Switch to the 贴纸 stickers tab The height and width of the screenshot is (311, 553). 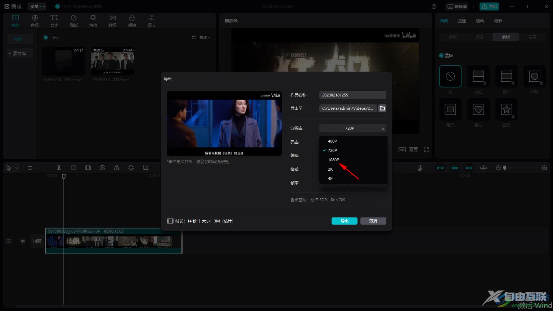click(x=74, y=21)
